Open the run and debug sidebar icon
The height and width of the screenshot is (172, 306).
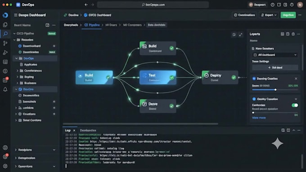pyautogui.click(x=5, y=53)
